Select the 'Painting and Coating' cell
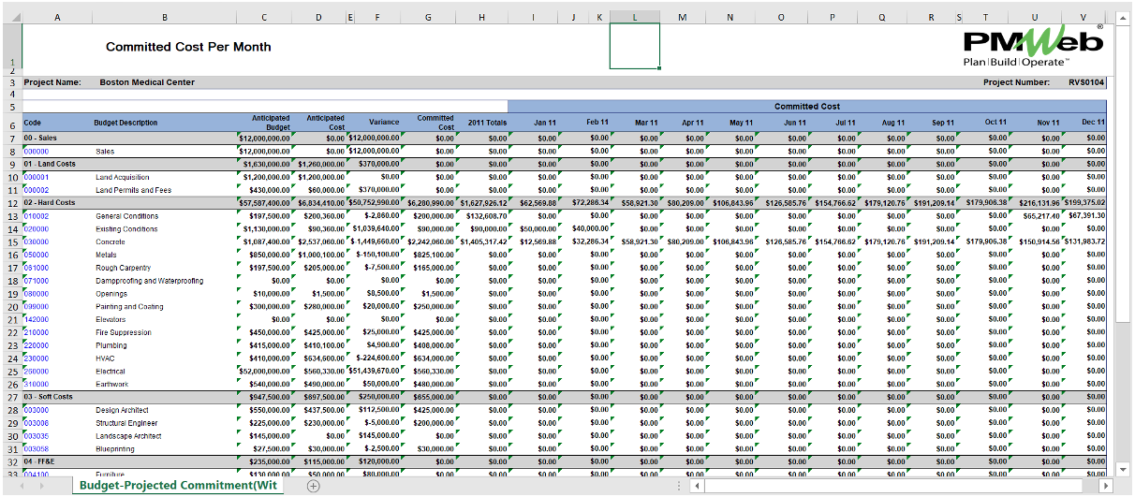 click(x=129, y=307)
